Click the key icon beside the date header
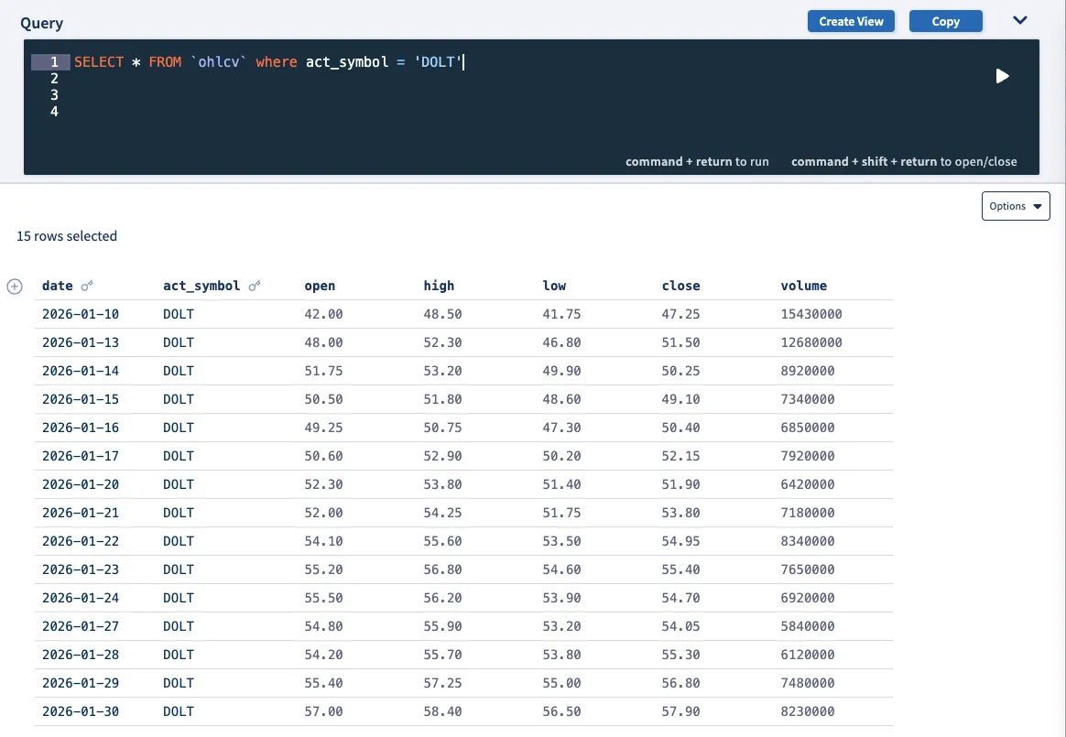 (86, 285)
